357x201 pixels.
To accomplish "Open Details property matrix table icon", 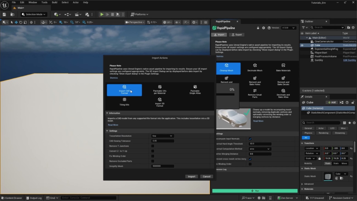I will pos(344,123).
